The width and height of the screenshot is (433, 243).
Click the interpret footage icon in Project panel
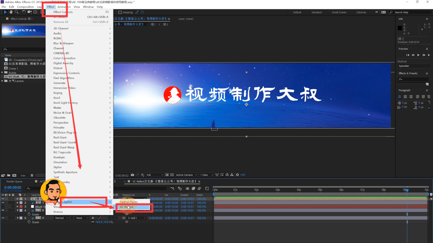3,175
